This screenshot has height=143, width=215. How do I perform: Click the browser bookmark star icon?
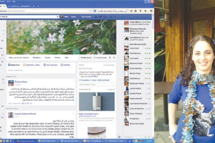(x=131, y=11)
